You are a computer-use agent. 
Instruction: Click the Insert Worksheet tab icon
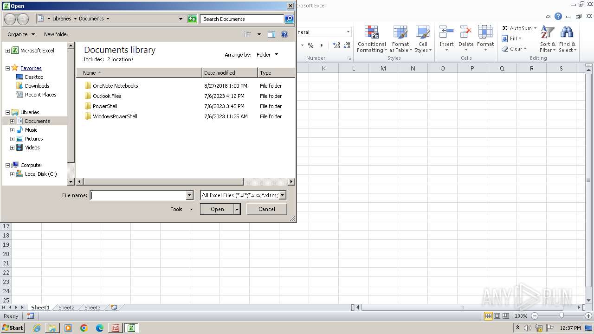[114, 308]
